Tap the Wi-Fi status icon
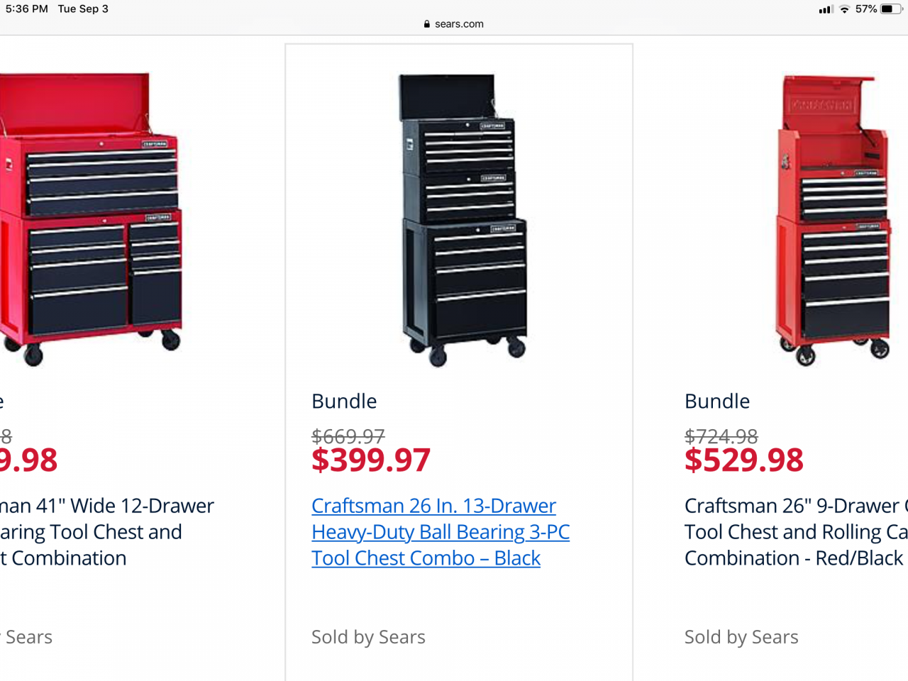The image size is (908, 681). point(844,9)
